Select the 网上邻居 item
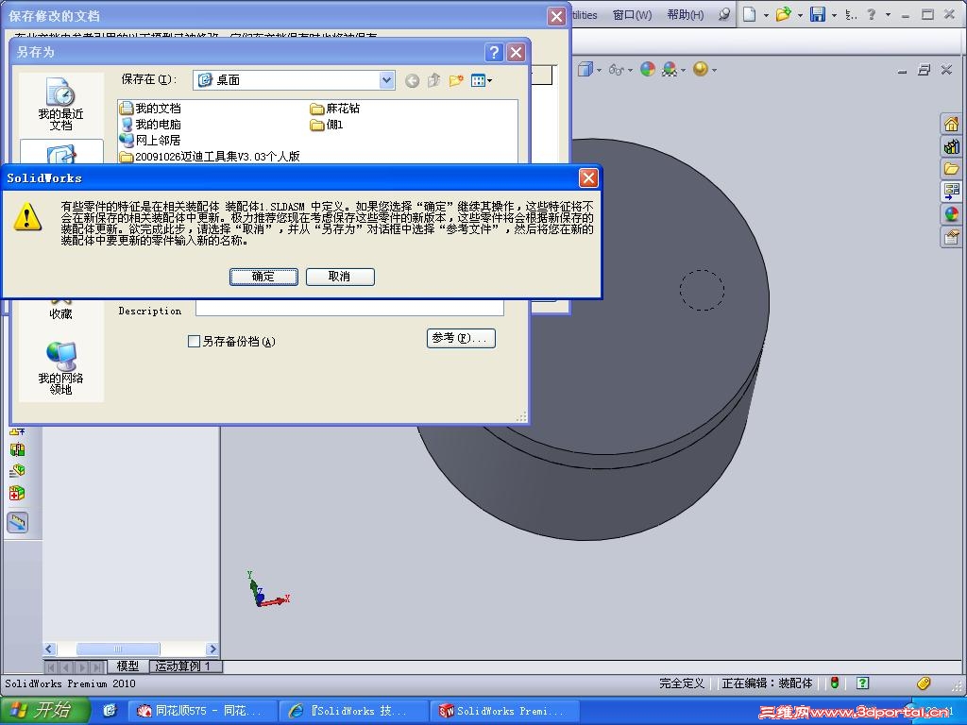The height and width of the screenshot is (725, 967). (x=151, y=141)
